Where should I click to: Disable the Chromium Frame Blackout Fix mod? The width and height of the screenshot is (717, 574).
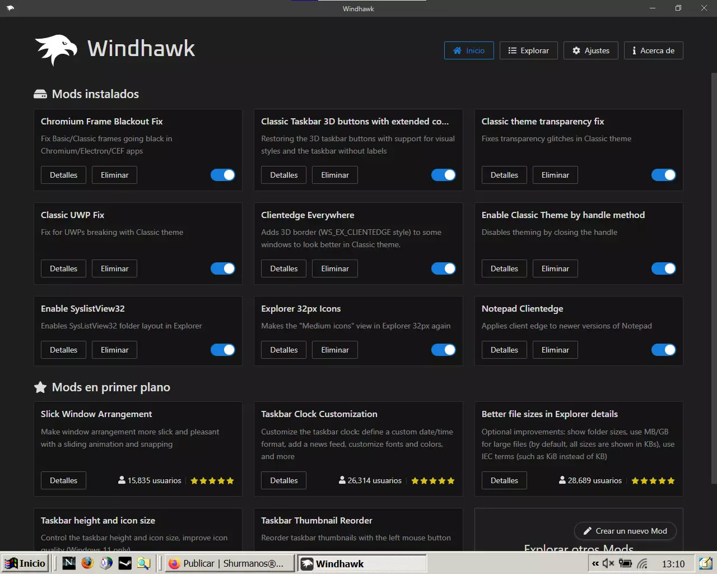click(x=223, y=175)
